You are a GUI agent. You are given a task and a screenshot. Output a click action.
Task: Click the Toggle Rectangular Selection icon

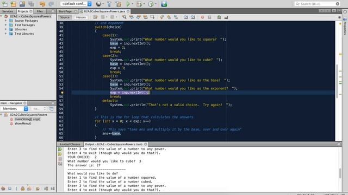(x=152, y=17)
